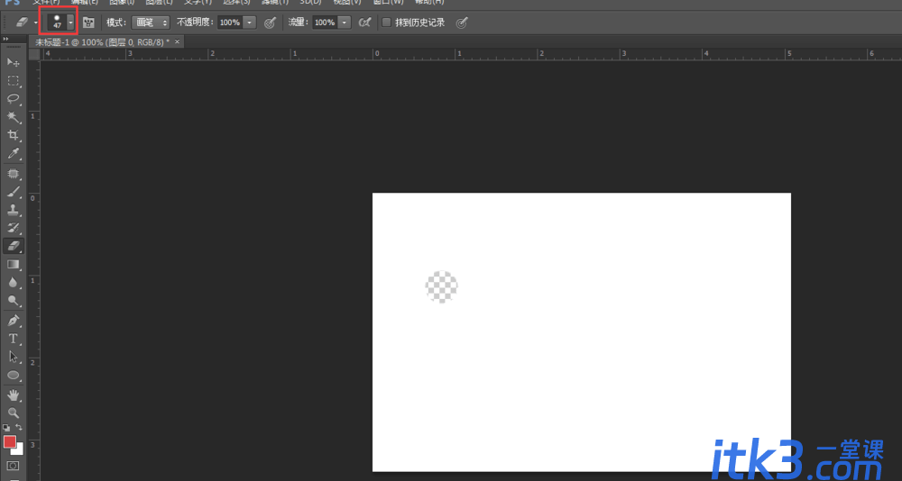Click the 不透明度 100% value field
The height and width of the screenshot is (481, 902).
pyautogui.click(x=230, y=23)
